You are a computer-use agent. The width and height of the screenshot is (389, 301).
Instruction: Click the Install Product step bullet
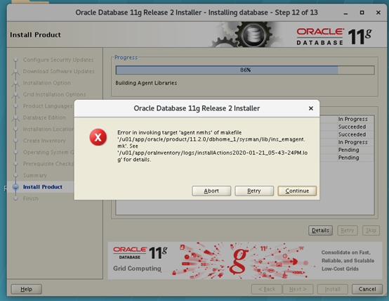coord(15,187)
